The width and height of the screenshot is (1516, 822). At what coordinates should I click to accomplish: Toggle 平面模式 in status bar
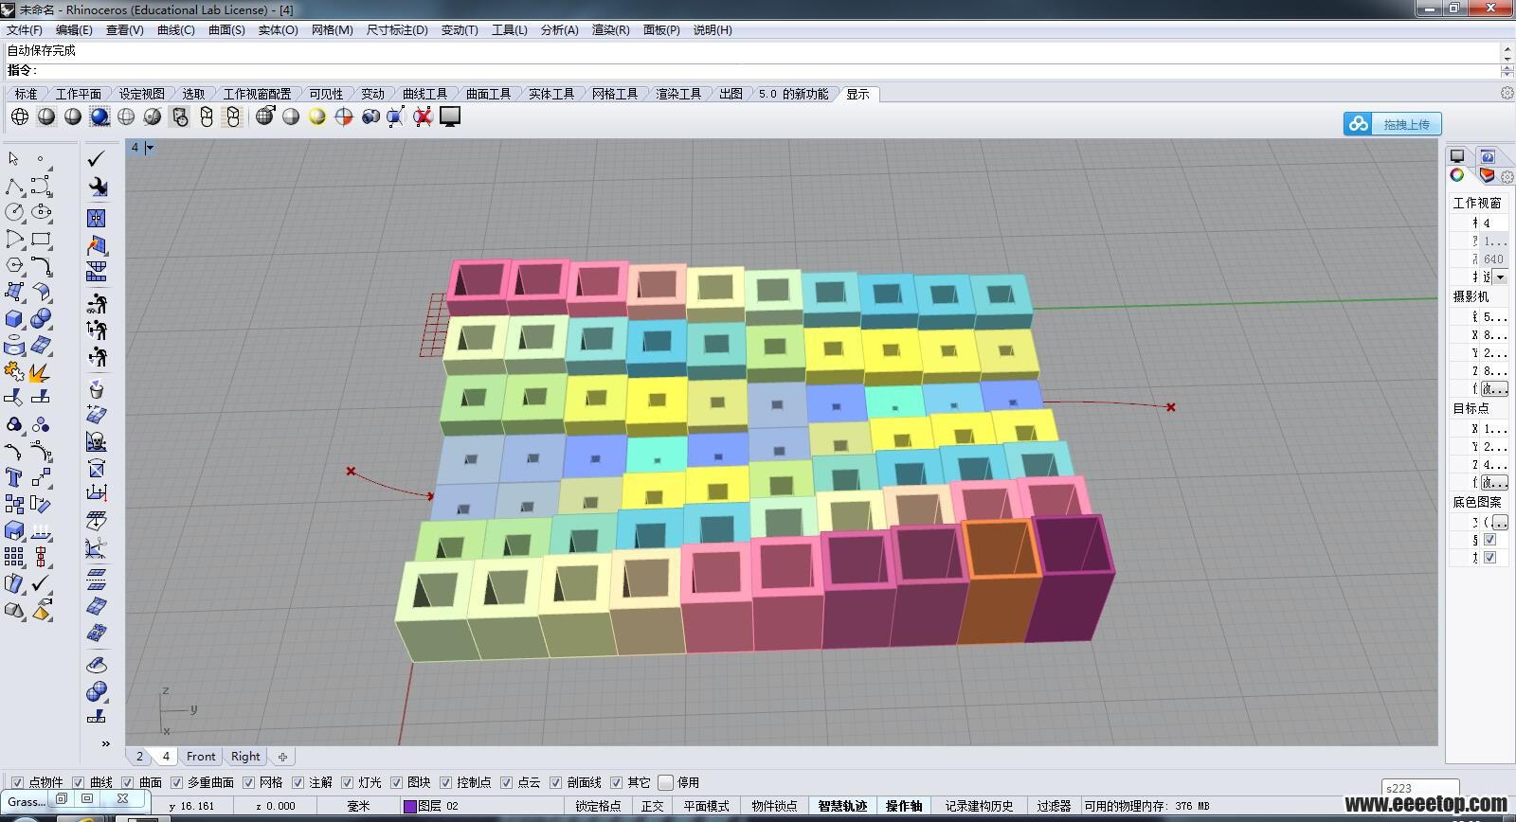[x=707, y=806]
